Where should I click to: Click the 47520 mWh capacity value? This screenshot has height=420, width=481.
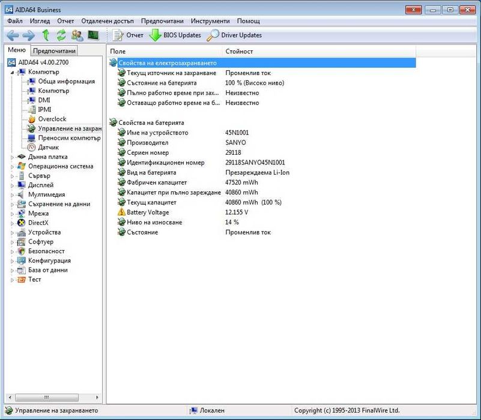[x=241, y=182]
